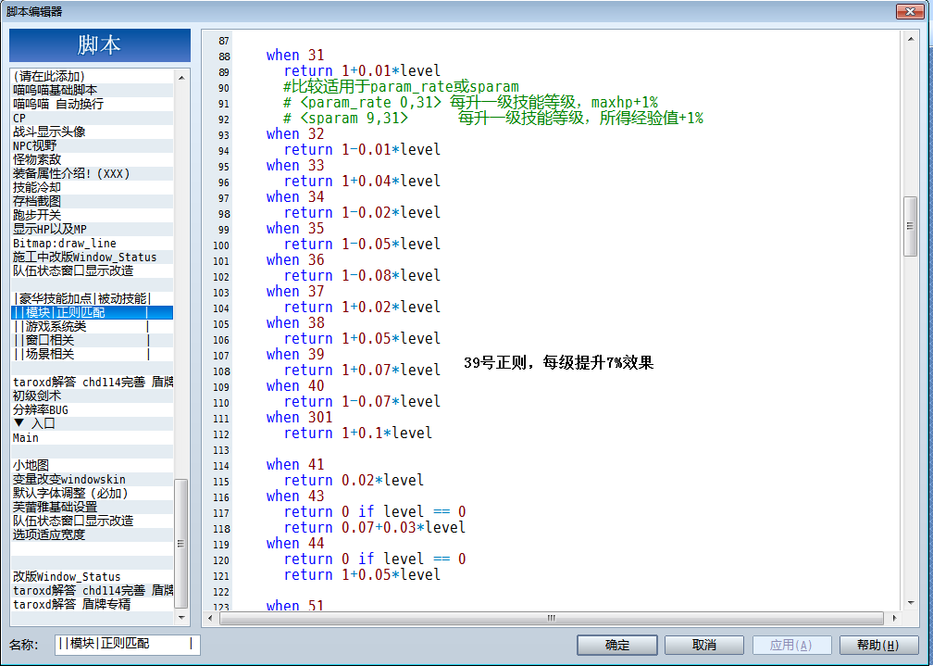The height and width of the screenshot is (666, 933).
Task: Select script ||场景相关
Action: click(93, 354)
